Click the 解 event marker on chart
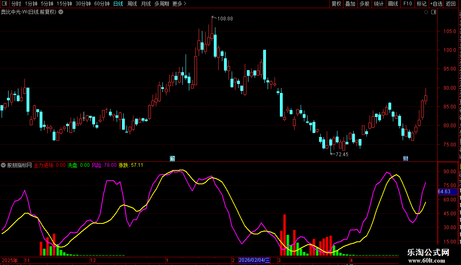The width and height of the screenshot is (461, 265). click(x=172, y=159)
